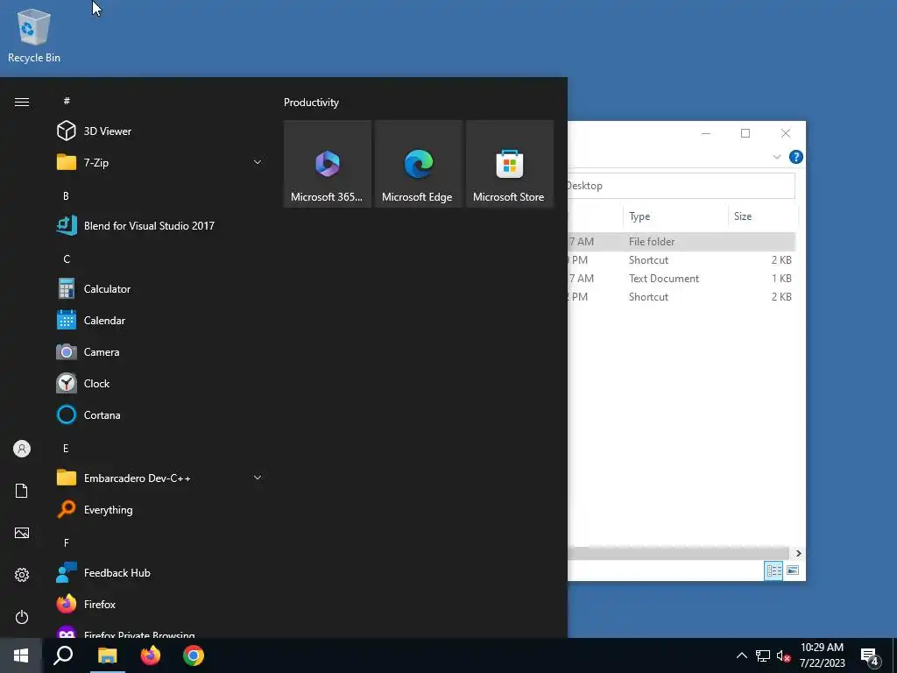Viewport: 897px width, 673px height.
Task: Select the Text Document row in Explorer
Action: [682, 278]
